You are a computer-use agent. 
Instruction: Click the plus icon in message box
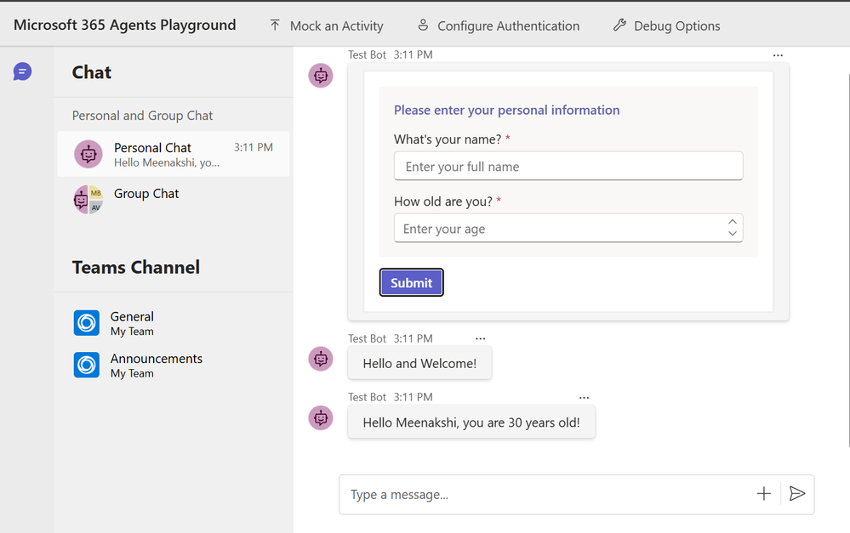coord(764,494)
